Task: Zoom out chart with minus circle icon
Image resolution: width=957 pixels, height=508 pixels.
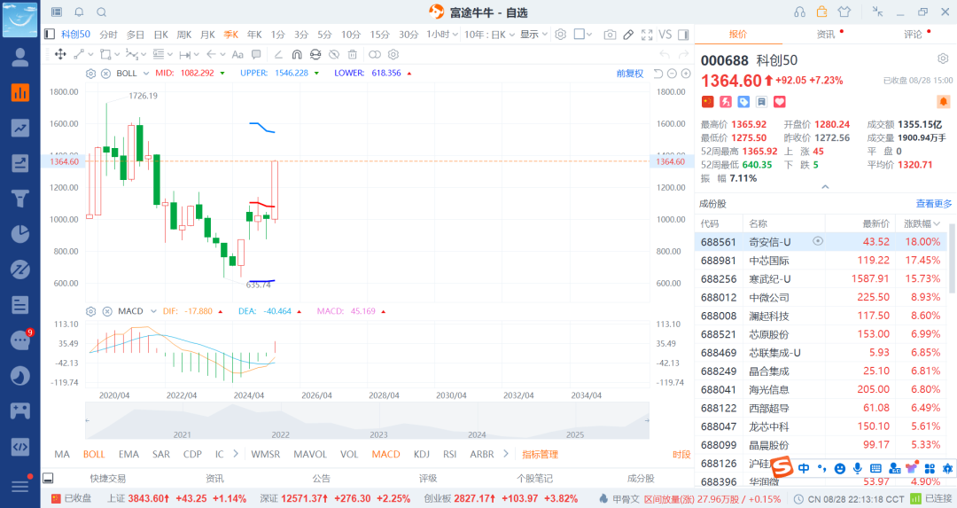Action: tap(672, 74)
